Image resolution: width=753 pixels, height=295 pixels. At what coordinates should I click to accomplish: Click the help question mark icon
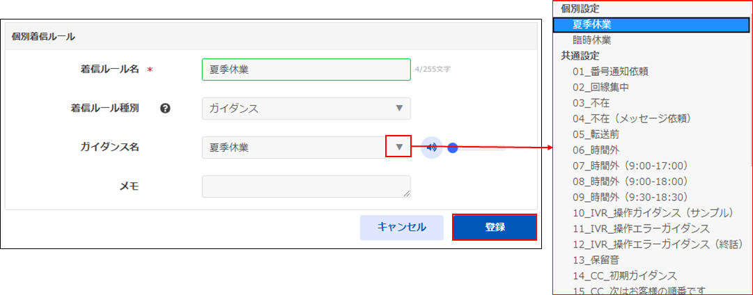tap(165, 109)
